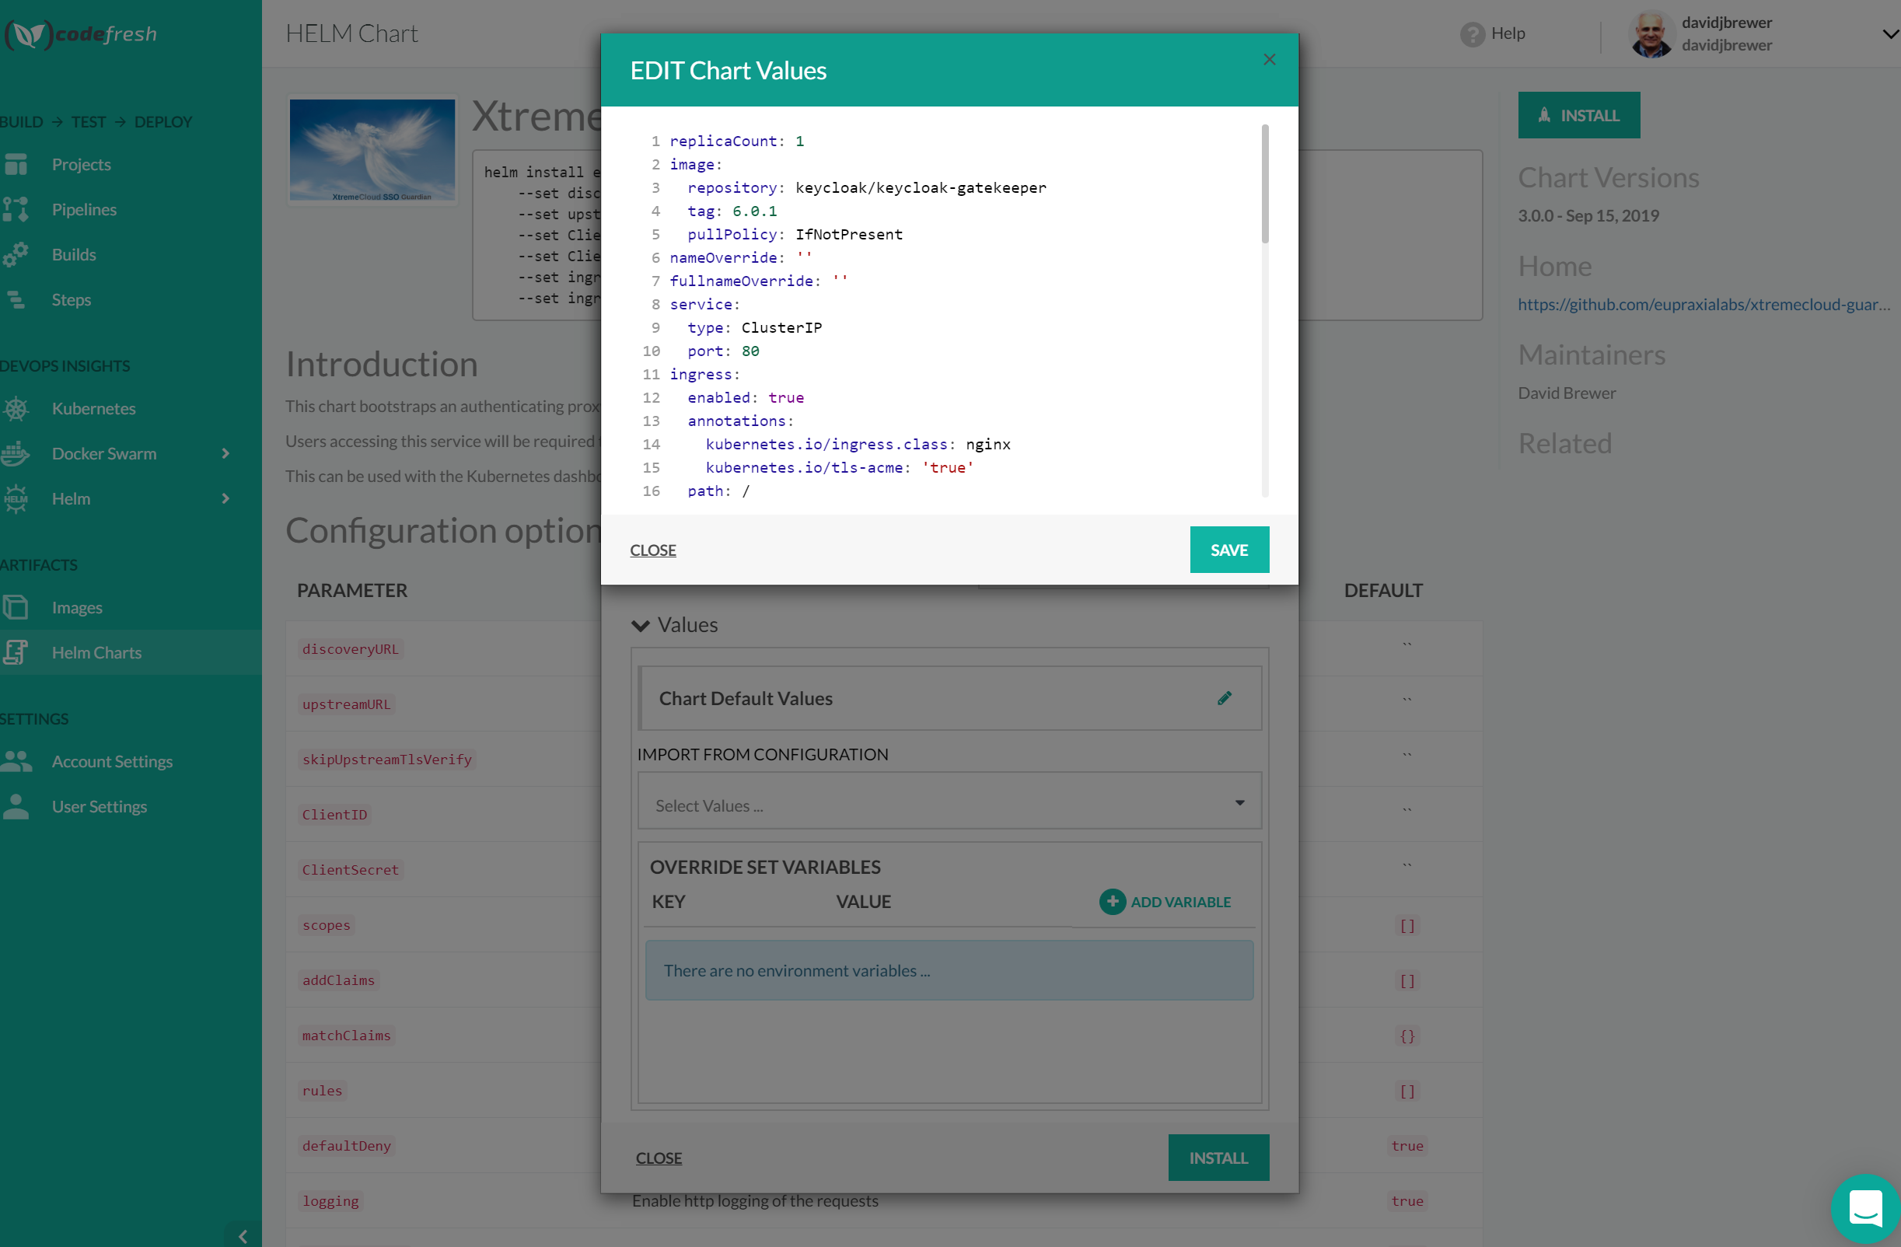Click the Helm sidebar icon
Screen dimensions: 1901x1247
coord(16,498)
